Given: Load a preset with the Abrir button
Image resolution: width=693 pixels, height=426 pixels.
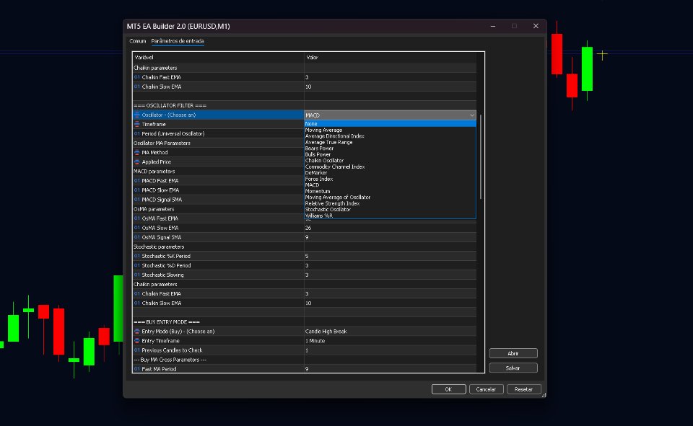Looking at the screenshot, I should pyautogui.click(x=513, y=354).
